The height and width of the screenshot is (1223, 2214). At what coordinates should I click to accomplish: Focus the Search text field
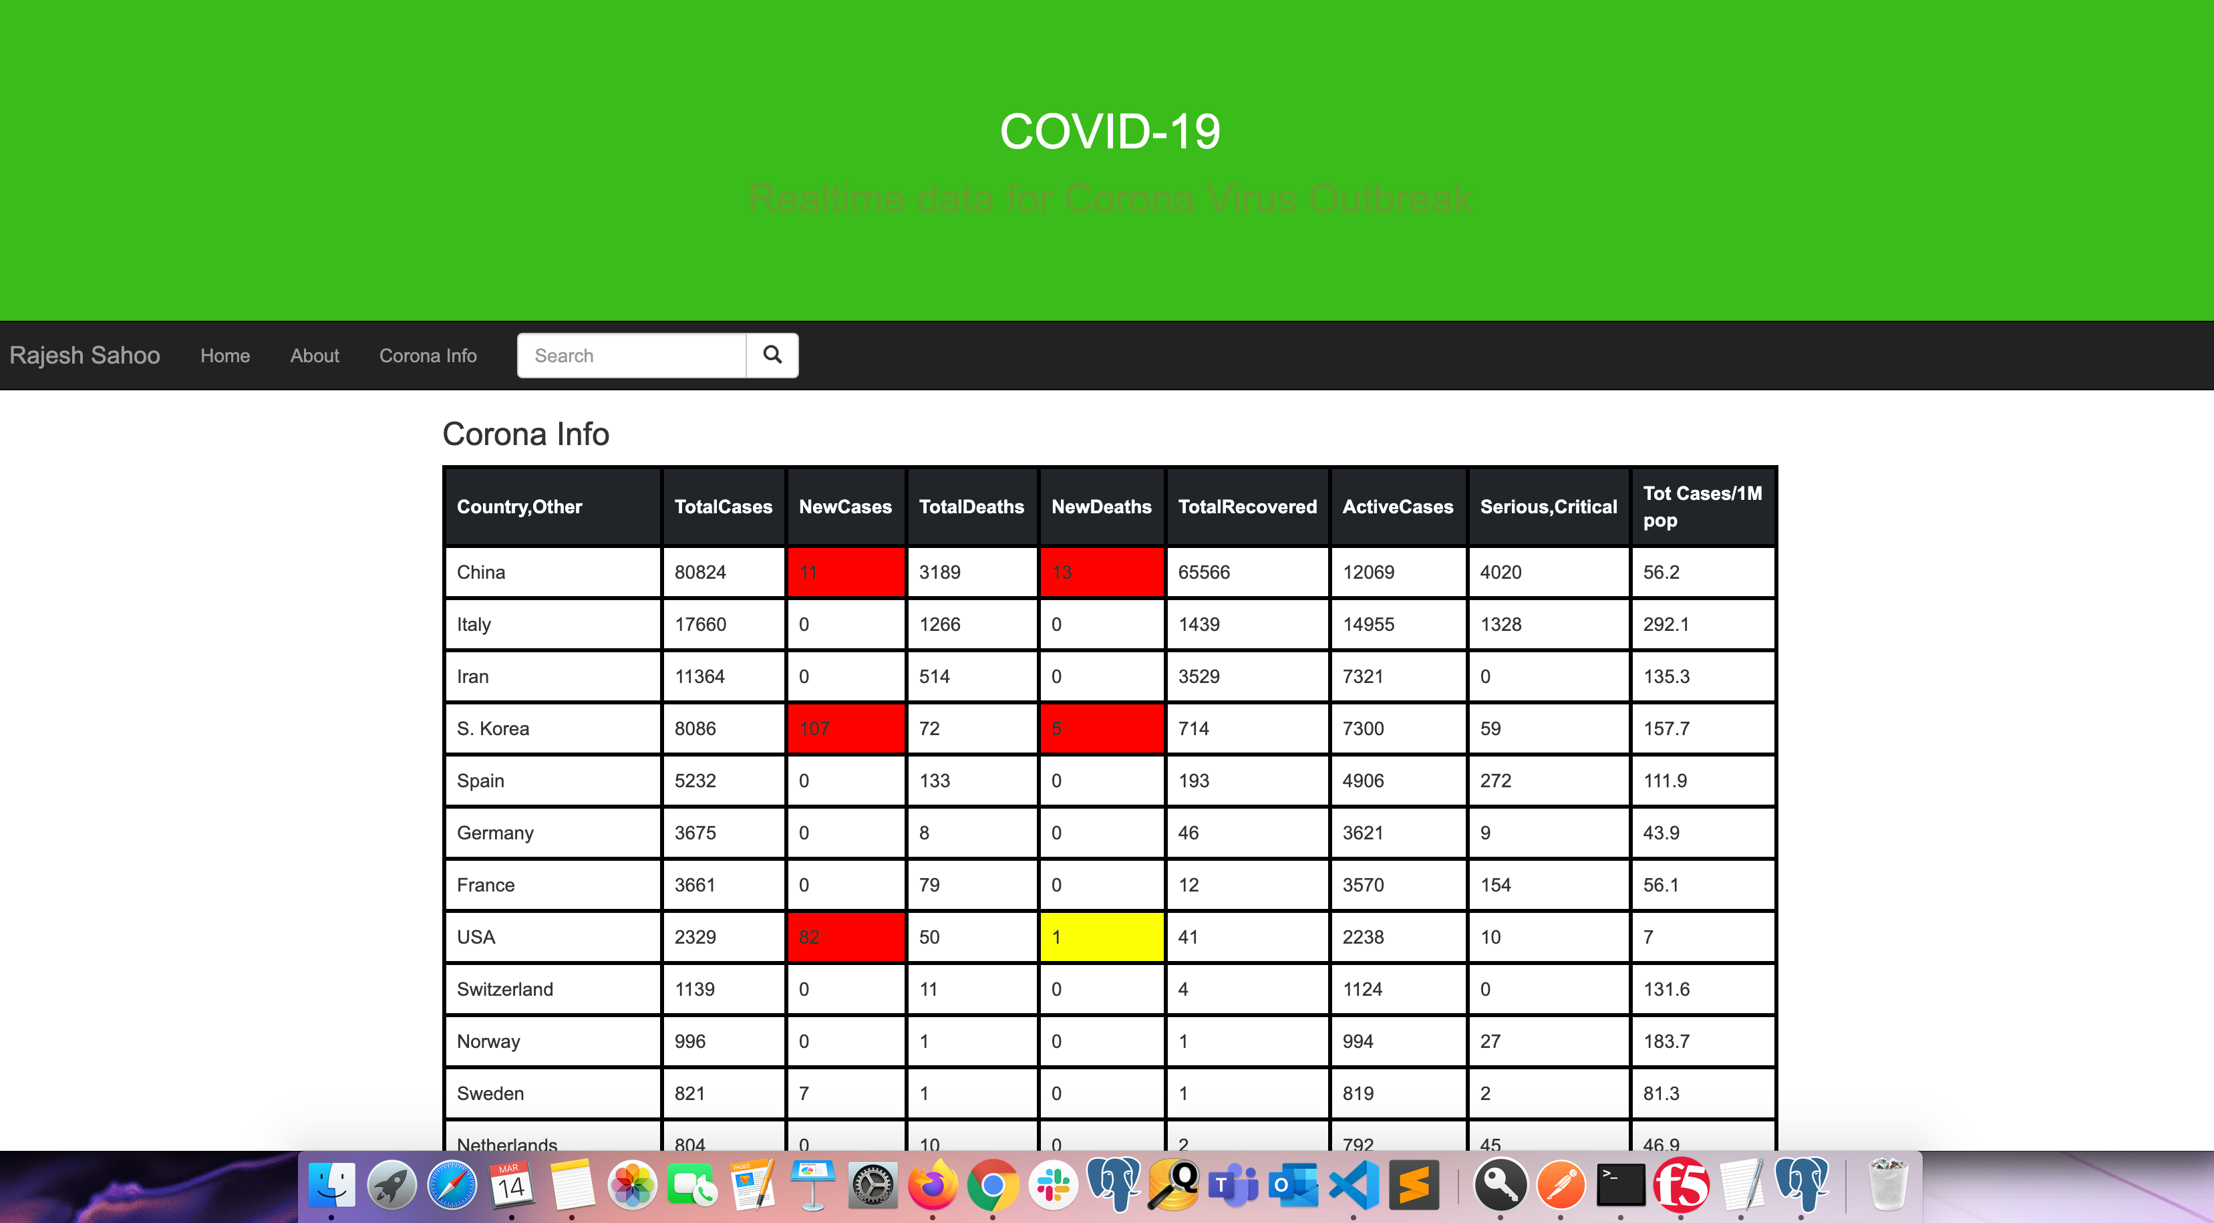point(632,355)
